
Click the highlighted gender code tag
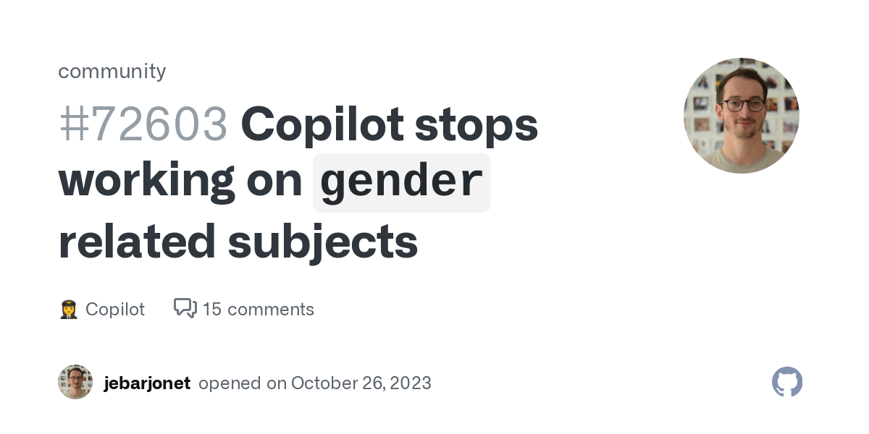point(401,182)
